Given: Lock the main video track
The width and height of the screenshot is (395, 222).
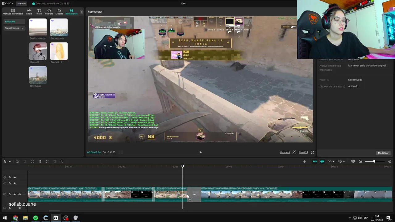Looking at the screenshot, I should click(x=10, y=194).
